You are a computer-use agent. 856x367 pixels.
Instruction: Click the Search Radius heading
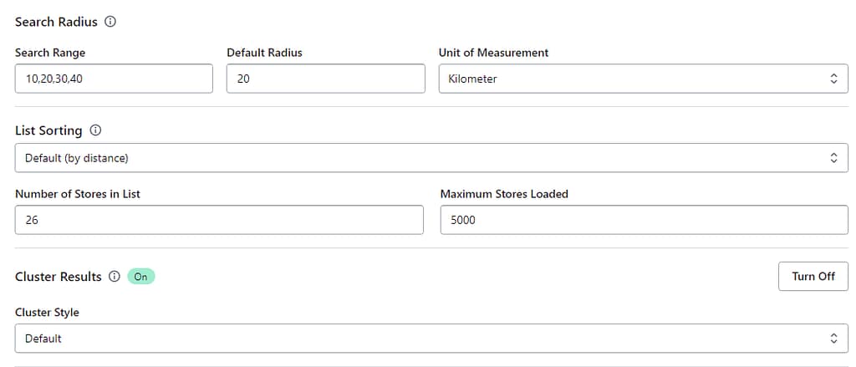pyautogui.click(x=56, y=22)
